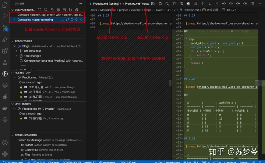Image resolution: width=265 pixels, height=163 pixels.
Task: Open Compare Commits more actions ellipsis
Action: click(x=83, y=10)
